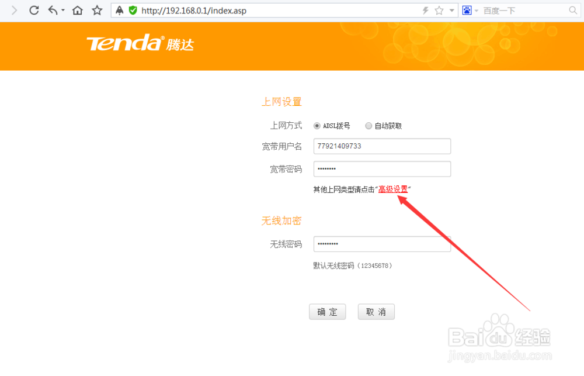
Task: Click the favorites star beside the address bar
Action: coord(96,10)
